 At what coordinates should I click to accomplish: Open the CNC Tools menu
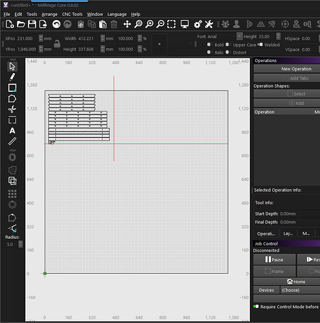point(72,14)
